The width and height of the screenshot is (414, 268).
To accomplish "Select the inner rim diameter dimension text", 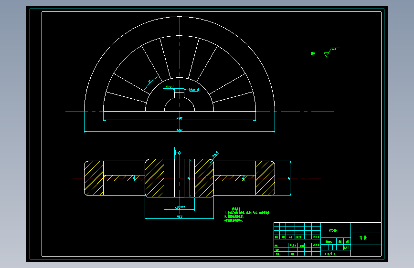I will [x=180, y=119].
